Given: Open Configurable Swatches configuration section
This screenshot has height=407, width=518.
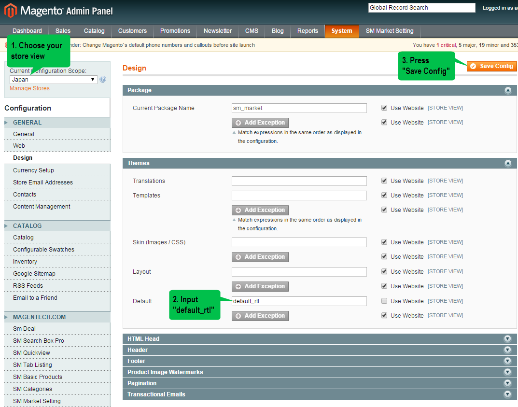Looking at the screenshot, I should click(x=57, y=250).
